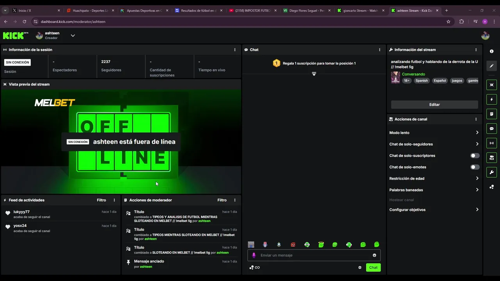500x281 pixels.
Task: Switch to IMPOSTOR FUTBOL YouTube tab
Action: 252,11
